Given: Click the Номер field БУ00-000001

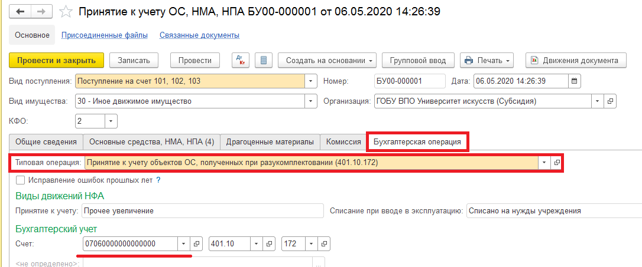Looking at the screenshot, I should [410, 81].
